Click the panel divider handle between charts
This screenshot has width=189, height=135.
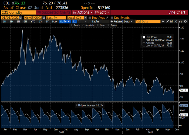(94, 101)
